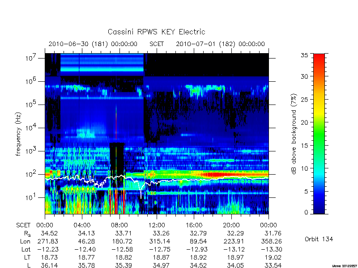Click the Iowa 20120227 stamp
This screenshot has width=358, height=268.
345,266
